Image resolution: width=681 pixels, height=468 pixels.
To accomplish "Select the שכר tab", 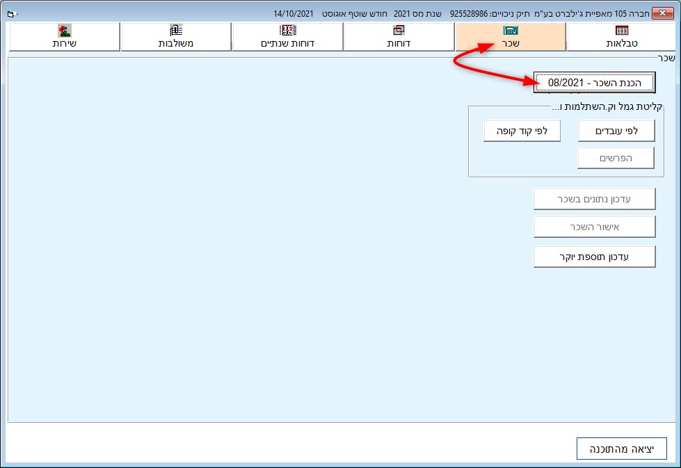I will (511, 37).
